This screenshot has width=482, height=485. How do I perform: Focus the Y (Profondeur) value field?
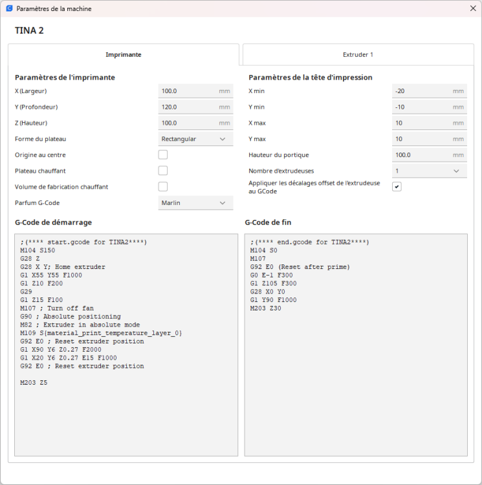point(195,107)
